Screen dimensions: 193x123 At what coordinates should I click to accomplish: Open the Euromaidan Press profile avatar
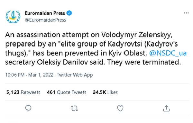tap(13, 16)
